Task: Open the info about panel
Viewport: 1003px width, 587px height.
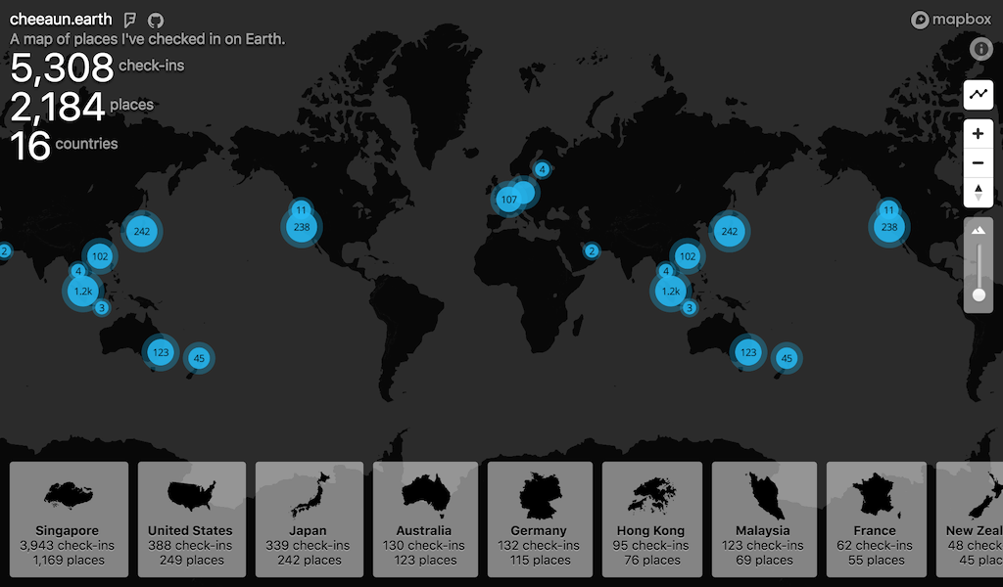Action: (x=980, y=49)
